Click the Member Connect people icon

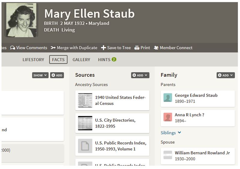click(x=156, y=48)
